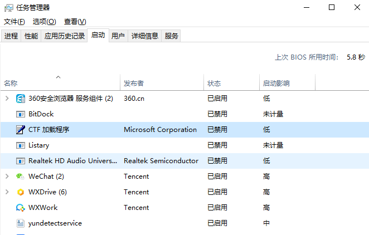The width and height of the screenshot is (369, 235).
Task: Switch to the 用户 tab
Action: coord(118,36)
